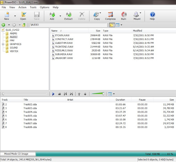Click the Stop playback button
The width and height of the screenshot is (176, 162).
pos(59,94)
